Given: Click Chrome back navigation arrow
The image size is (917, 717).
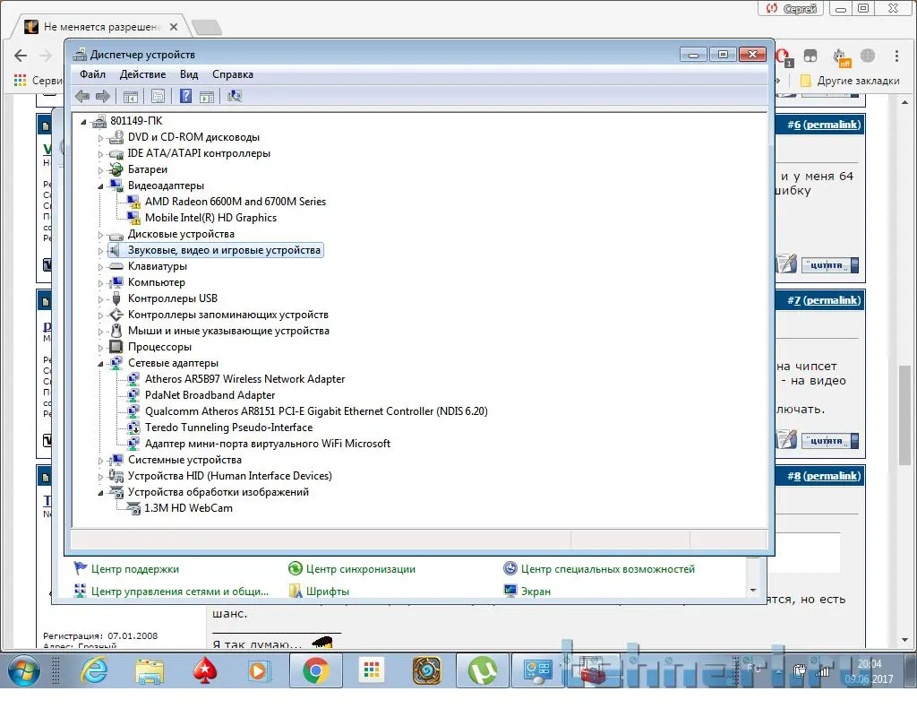Looking at the screenshot, I should [x=21, y=56].
